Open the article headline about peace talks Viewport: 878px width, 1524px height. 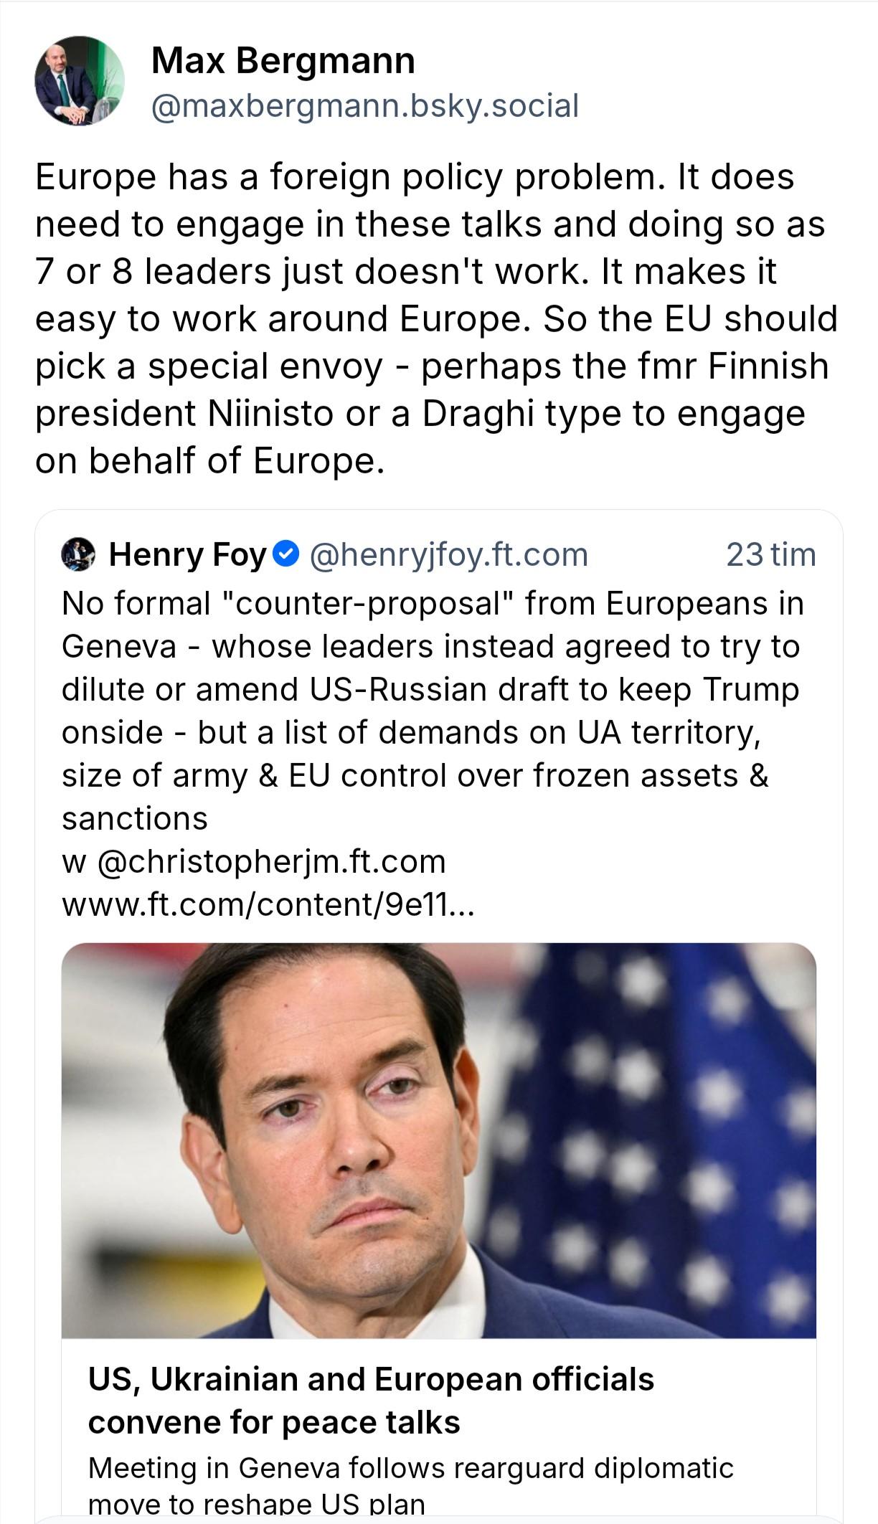point(370,1400)
